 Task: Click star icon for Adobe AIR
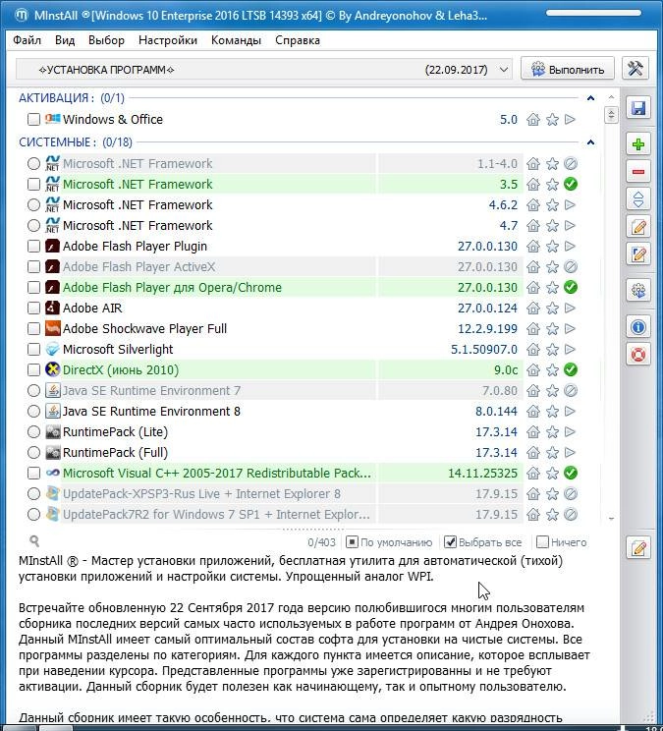point(552,309)
